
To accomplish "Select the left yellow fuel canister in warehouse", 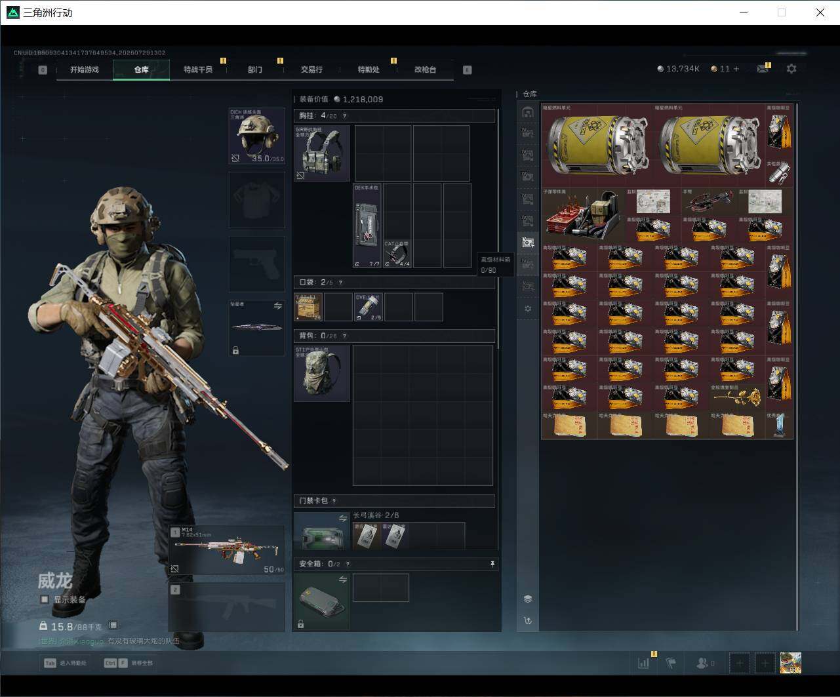I will 597,146.
